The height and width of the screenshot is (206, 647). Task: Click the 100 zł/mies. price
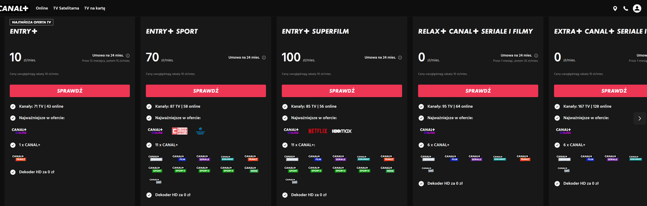pos(298,57)
